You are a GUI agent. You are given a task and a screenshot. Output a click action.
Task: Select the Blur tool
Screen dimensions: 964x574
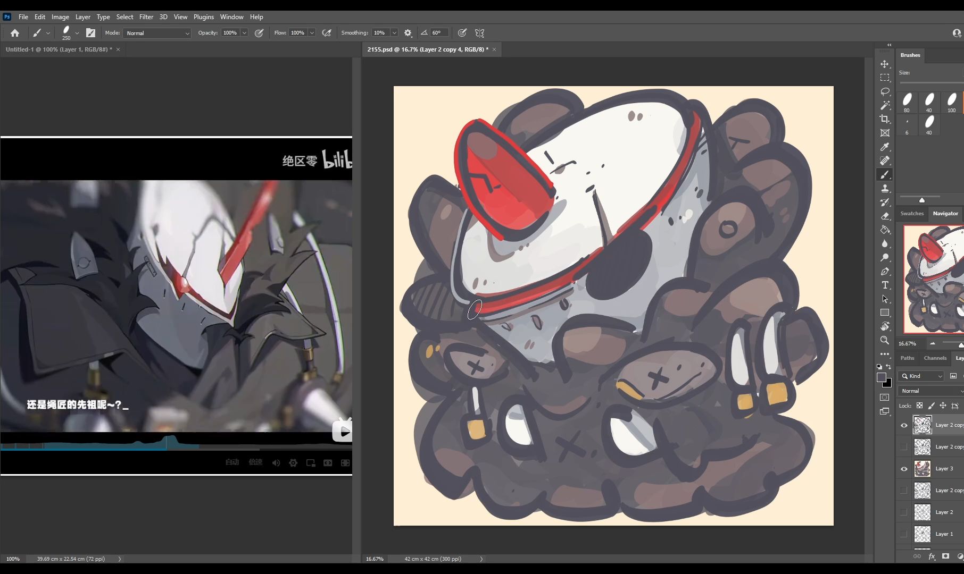885,243
